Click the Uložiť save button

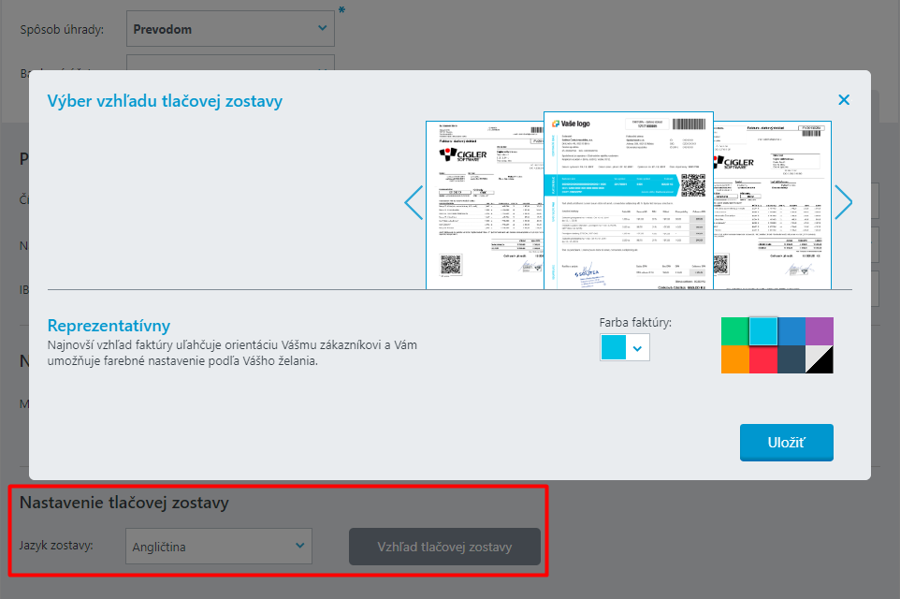point(786,443)
